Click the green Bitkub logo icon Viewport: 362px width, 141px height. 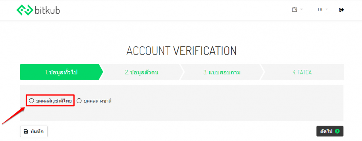pos(24,10)
